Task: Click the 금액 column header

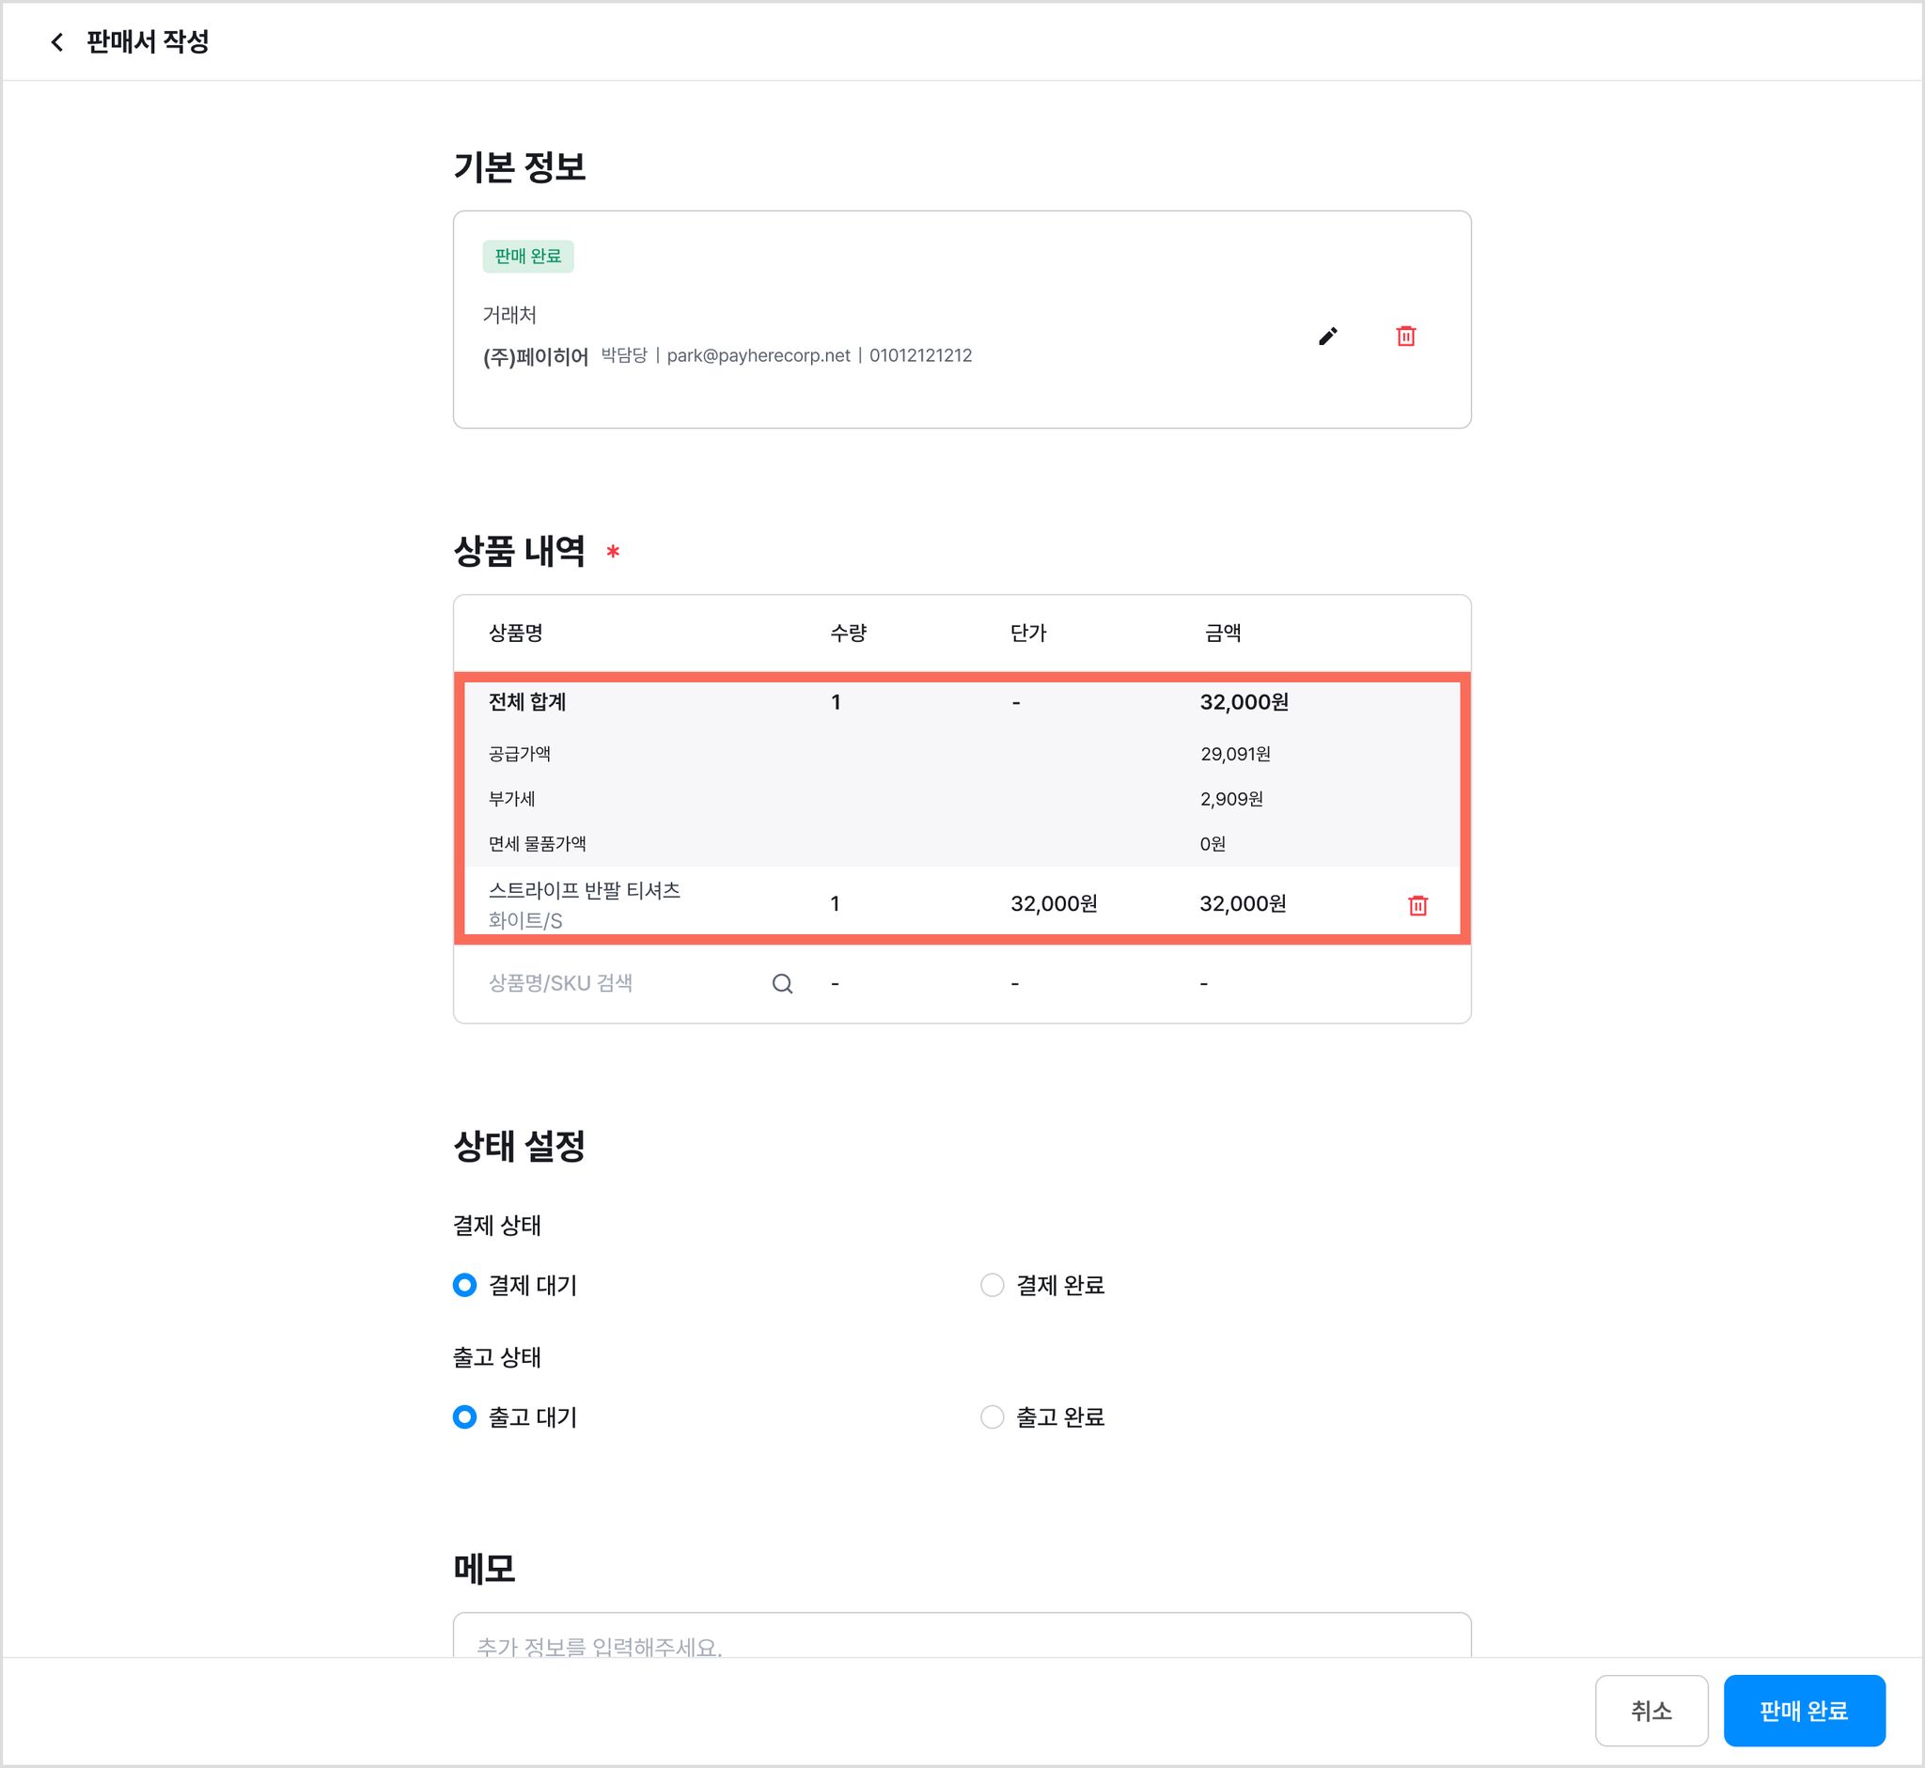Action: coord(1223,633)
